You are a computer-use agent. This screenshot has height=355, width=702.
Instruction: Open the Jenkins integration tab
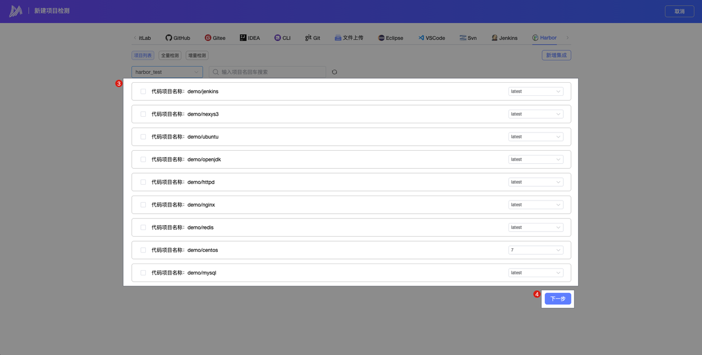(504, 38)
